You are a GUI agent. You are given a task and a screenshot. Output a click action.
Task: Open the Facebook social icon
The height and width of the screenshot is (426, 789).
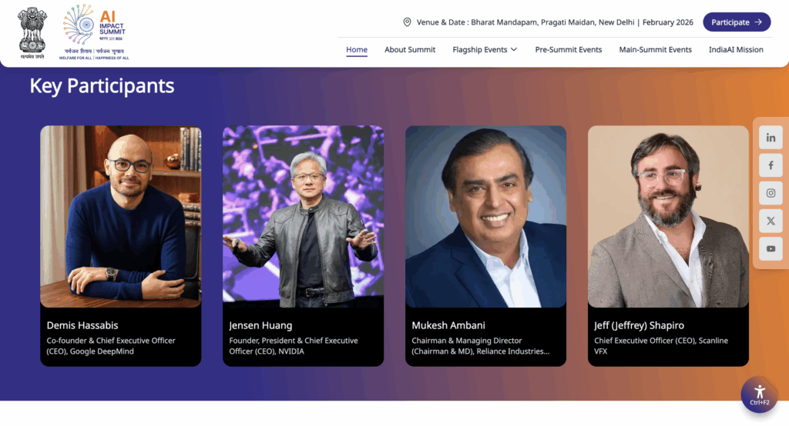771,165
